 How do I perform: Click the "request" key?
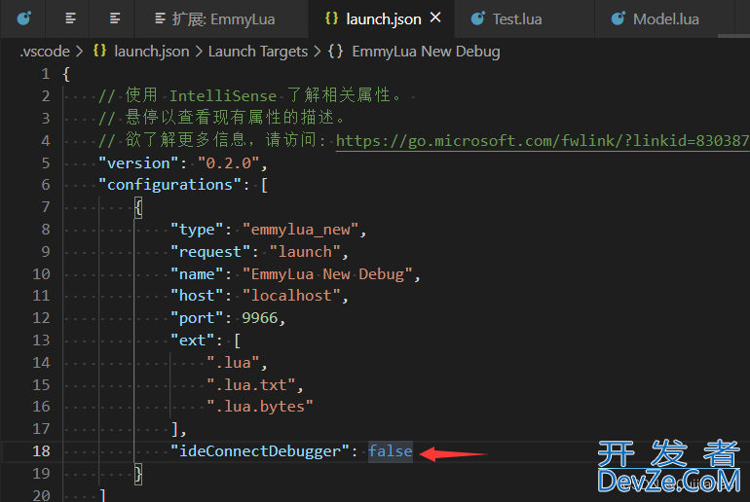210,251
